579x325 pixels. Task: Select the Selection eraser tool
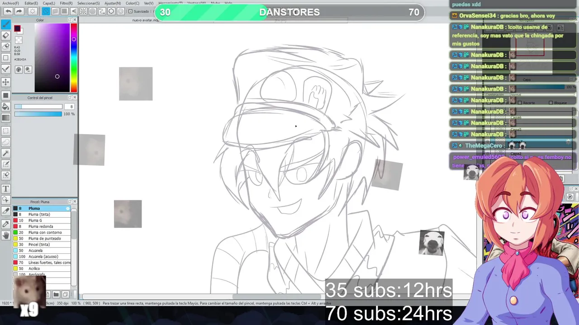tap(6, 176)
